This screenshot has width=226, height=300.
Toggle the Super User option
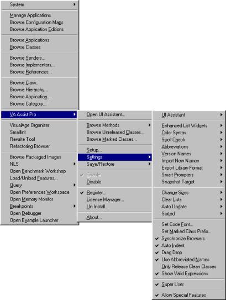189,285
